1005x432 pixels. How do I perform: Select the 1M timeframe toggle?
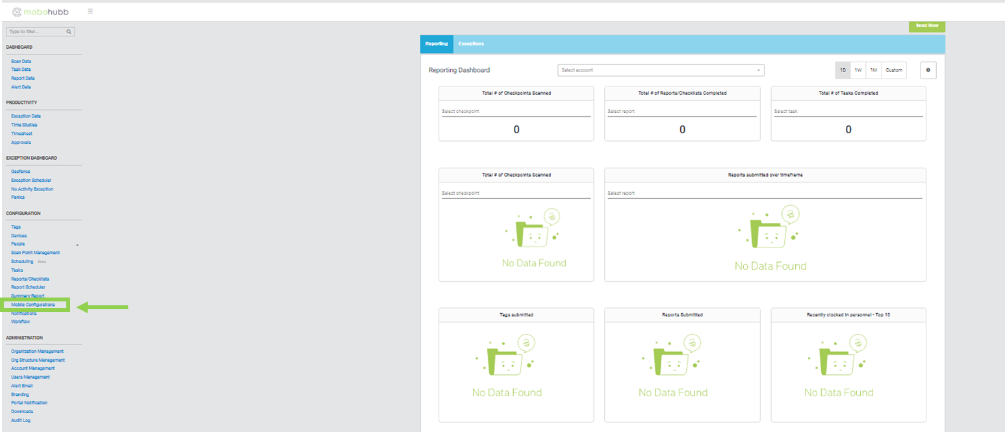(x=874, y=70)
